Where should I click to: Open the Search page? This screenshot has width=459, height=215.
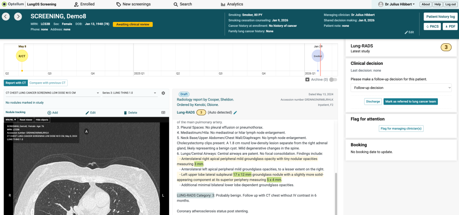coord(183,4)
